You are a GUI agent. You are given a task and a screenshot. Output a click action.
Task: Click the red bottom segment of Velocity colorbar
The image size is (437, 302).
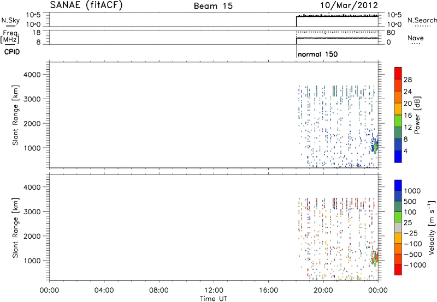click(x=398, y=270)
